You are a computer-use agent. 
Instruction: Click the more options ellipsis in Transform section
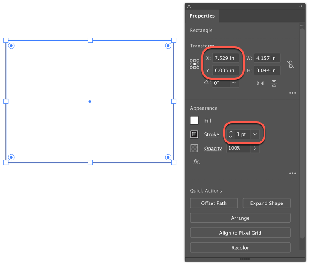pyautogui.click(x=292, y=93)
